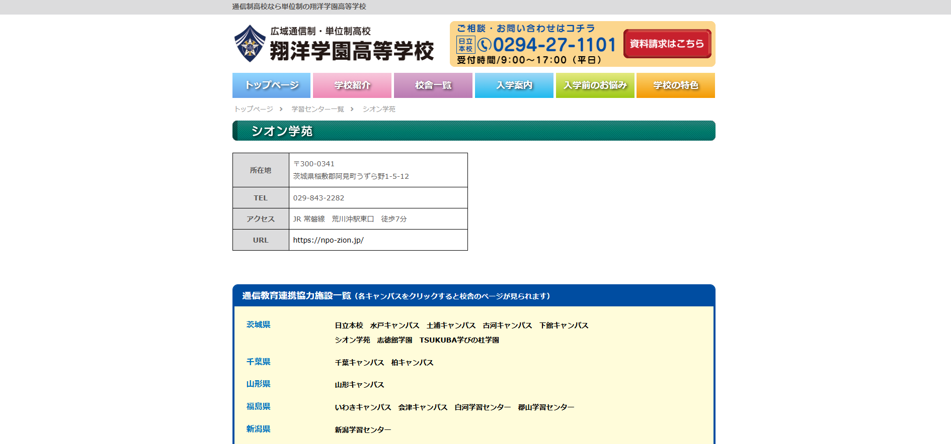Select the 校舎一覧 menu item
Viewport: 951px width, 444px height.
tap(433, 85)
